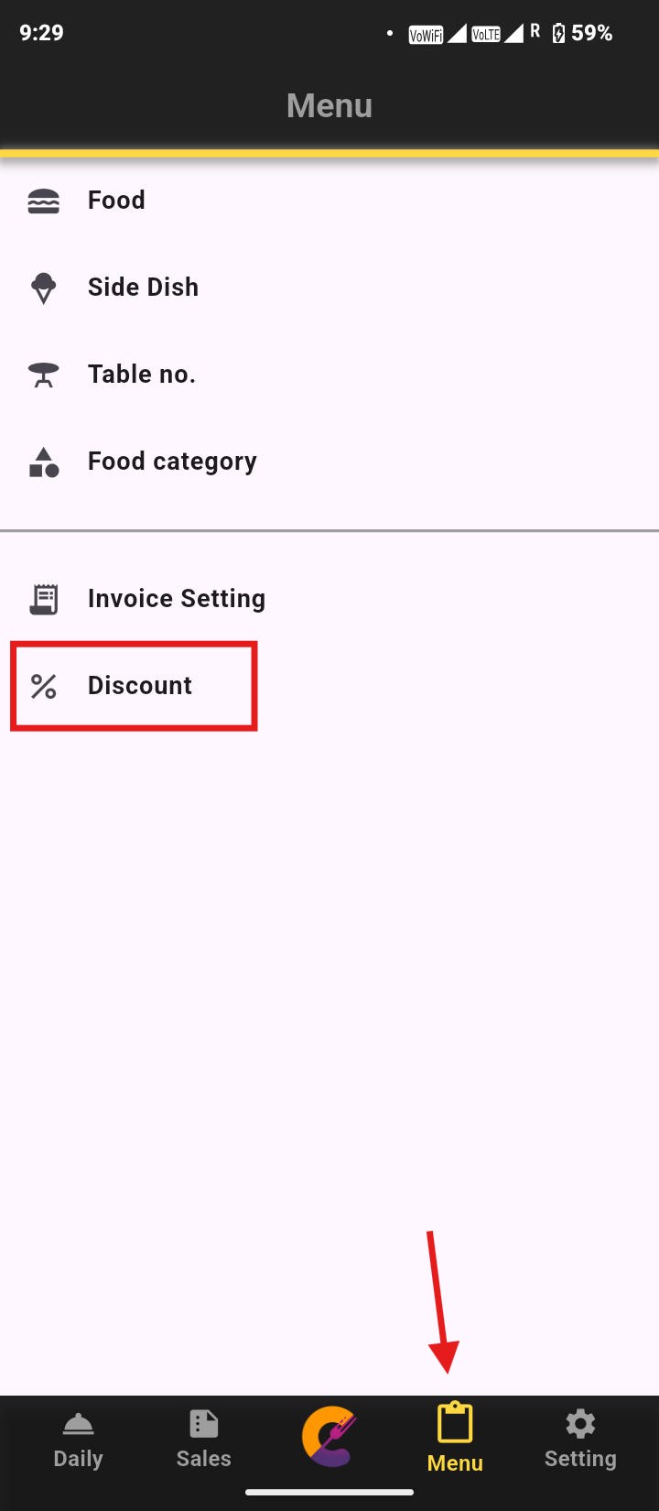Select the Table no. option
Screen dimensions: 659x1511
[142, 375]
